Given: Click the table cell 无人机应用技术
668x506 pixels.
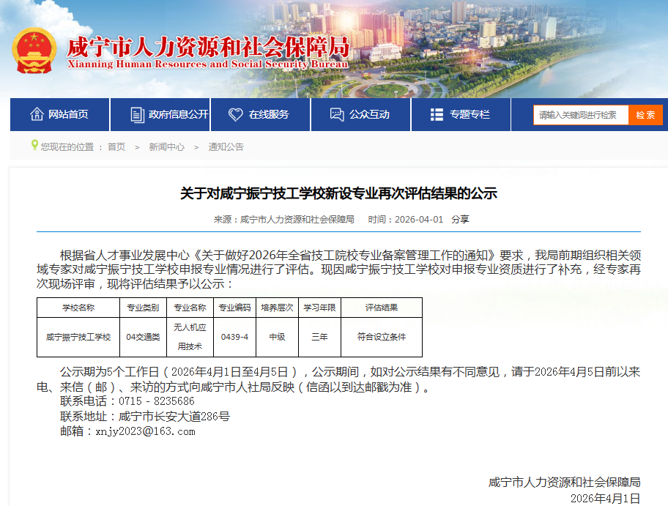Looking at the screenshot, I should [190, 338].
